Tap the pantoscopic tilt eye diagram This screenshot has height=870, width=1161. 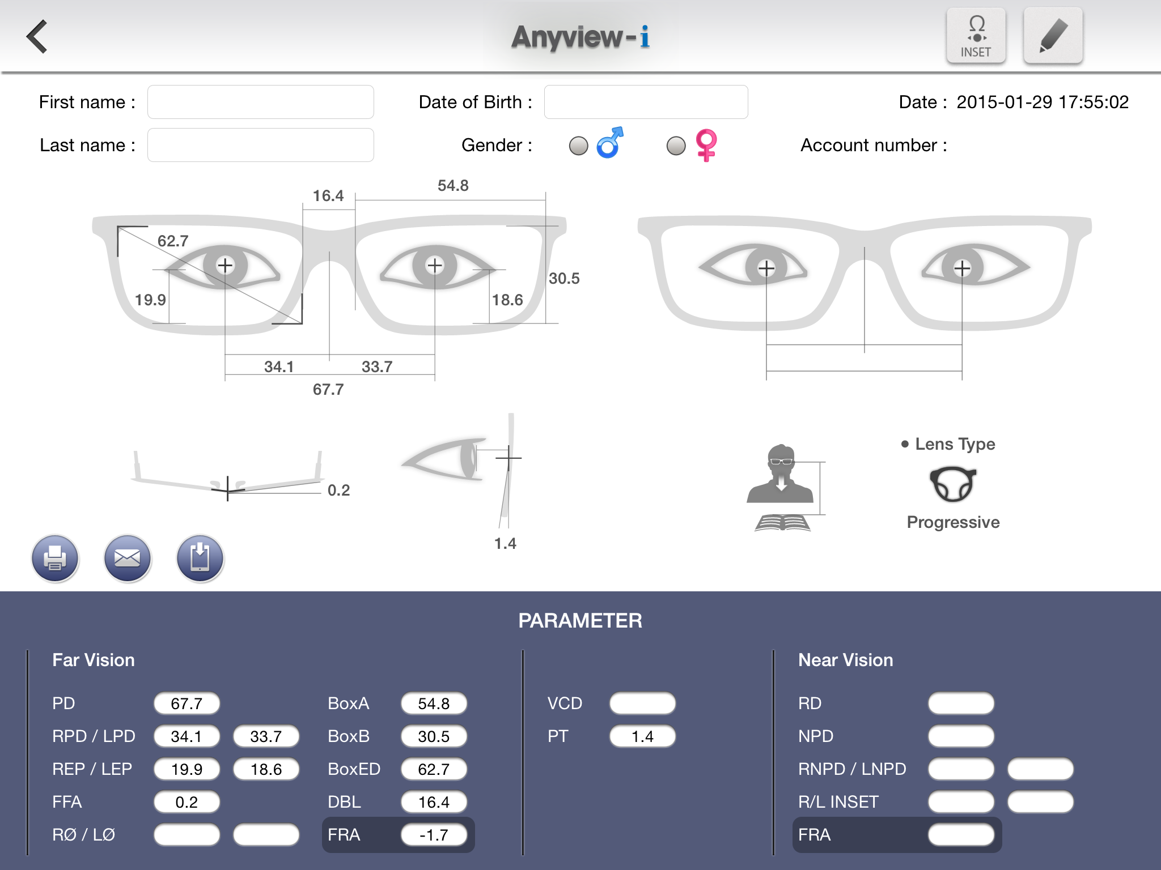point(462,470)
